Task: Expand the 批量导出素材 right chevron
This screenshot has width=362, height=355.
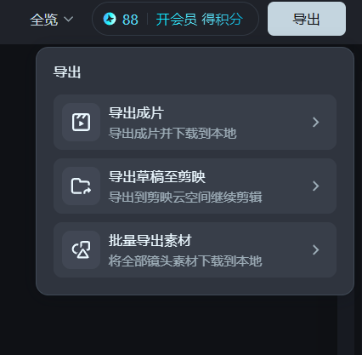Action: (315, 250)
